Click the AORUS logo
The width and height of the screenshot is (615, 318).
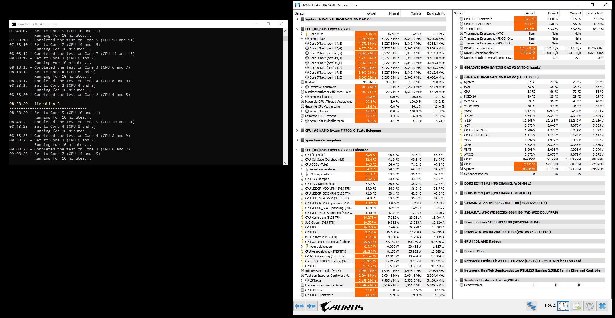coord(342,307)
